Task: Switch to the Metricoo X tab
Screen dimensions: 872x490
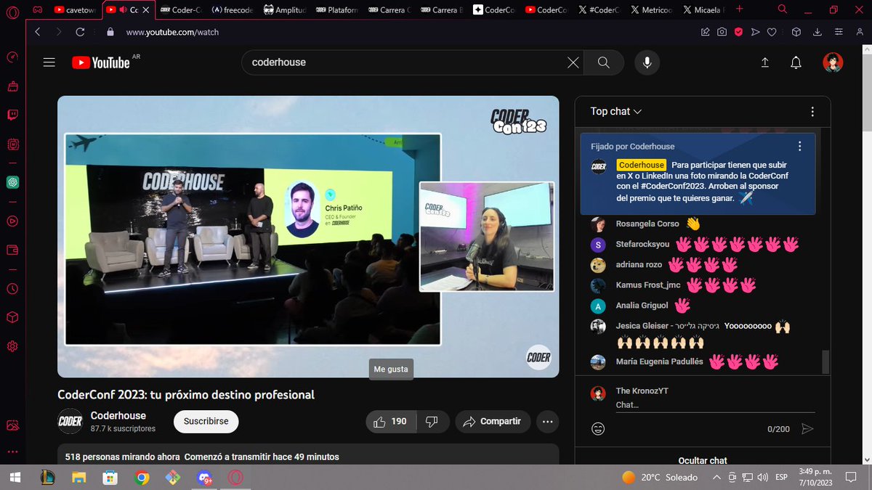Action: point(653,10)
